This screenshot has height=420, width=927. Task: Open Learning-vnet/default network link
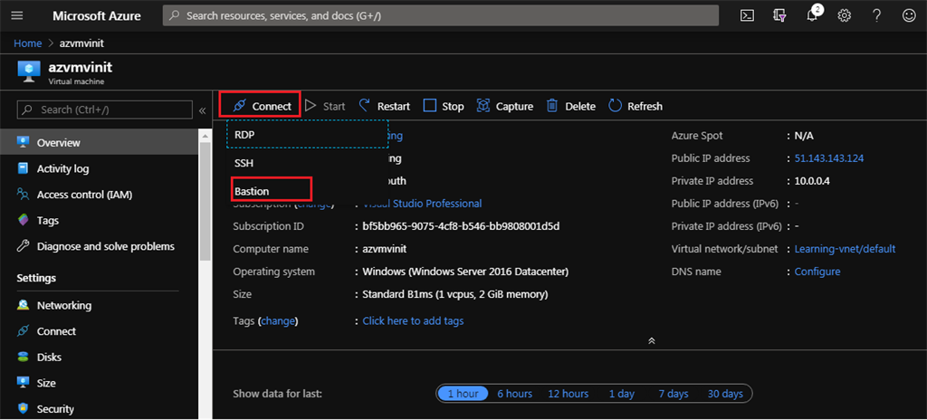coord(845,248)
